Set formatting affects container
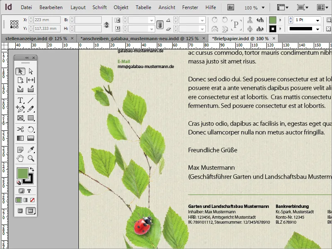The width and height of the screenshot is (332, 249). pyautogui.click(x=22, y=191)
